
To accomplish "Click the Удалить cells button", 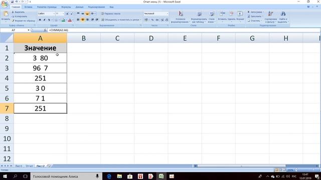I will 231,16.
